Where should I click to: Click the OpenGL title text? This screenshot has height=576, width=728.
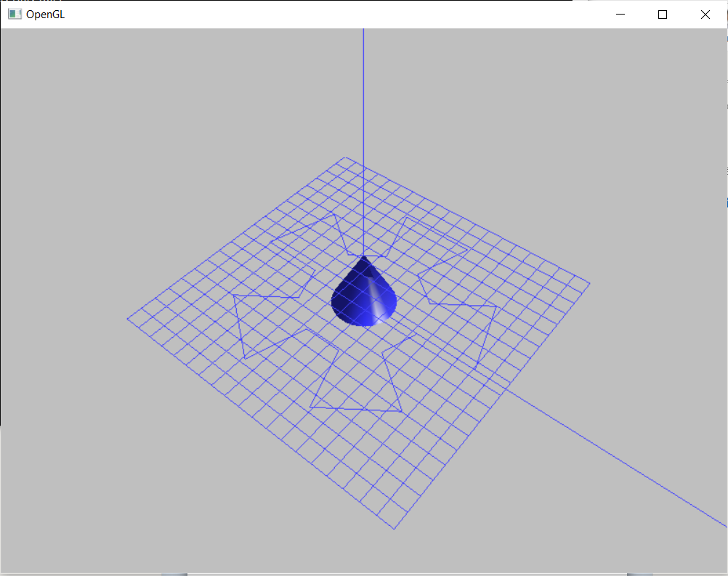pyautogui.click(x=46, y=14)
